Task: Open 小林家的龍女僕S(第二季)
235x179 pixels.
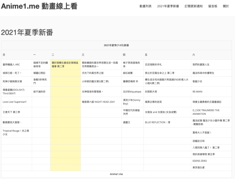Action: click(96, 80)
